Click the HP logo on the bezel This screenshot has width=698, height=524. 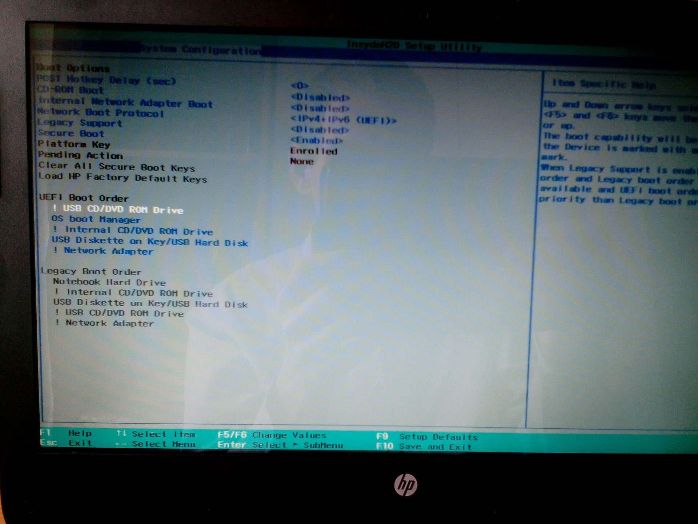coord(406,484)
